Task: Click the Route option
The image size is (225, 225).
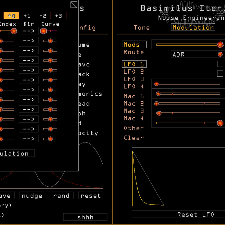Action: coord(133,52)
